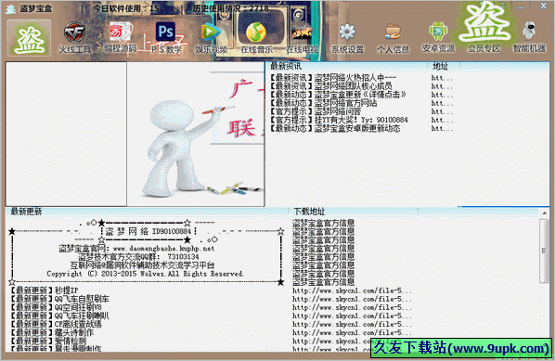Open the 在线电视 online TV icon
The height and width of the screenshot is (361, 555).
coord(302,37)
